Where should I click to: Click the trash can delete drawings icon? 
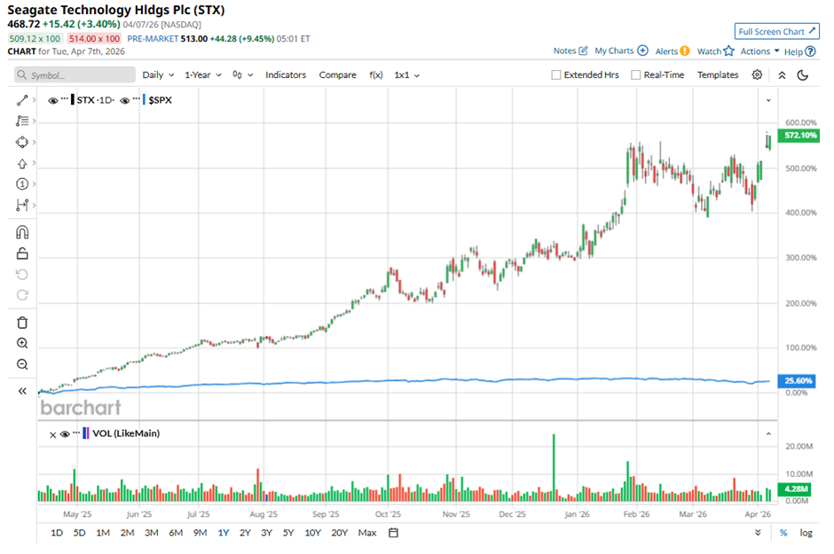pyautogui.click(x=23, y=323)
